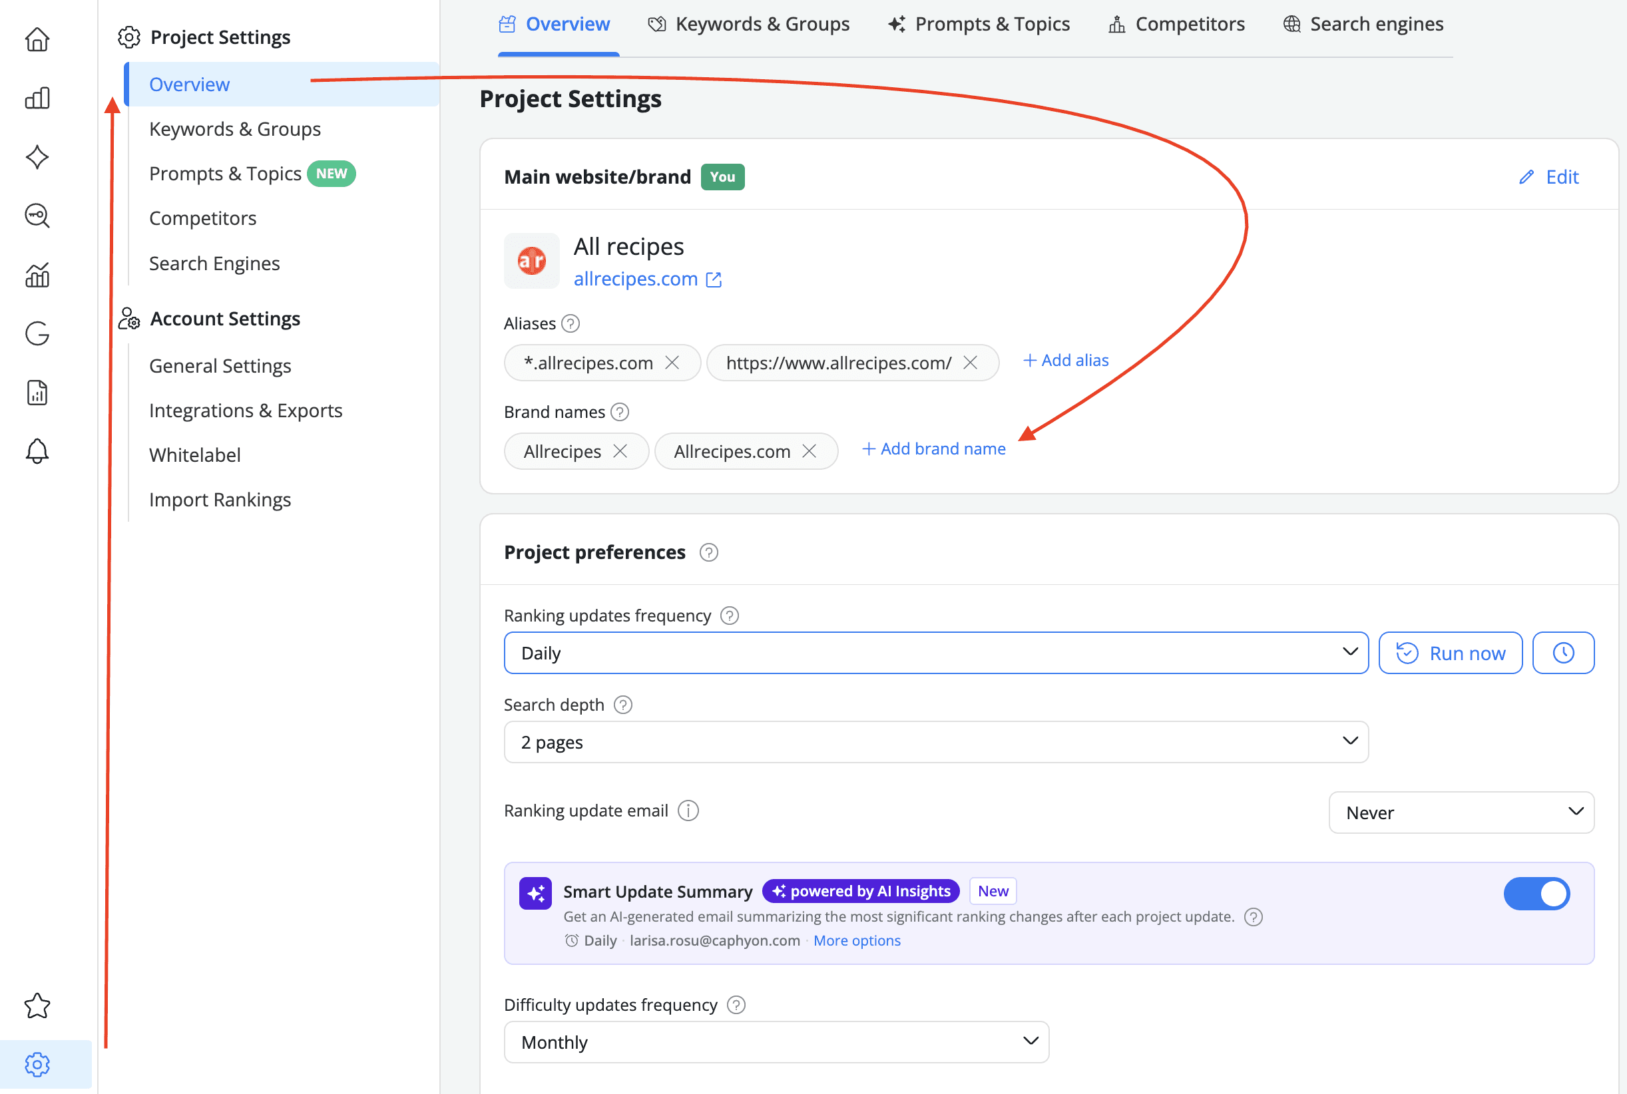Image resolution: width=1627 pixels, height=1094 pixels.
Task: Click the Aliases help question mark icon
Action: (571, 323)
